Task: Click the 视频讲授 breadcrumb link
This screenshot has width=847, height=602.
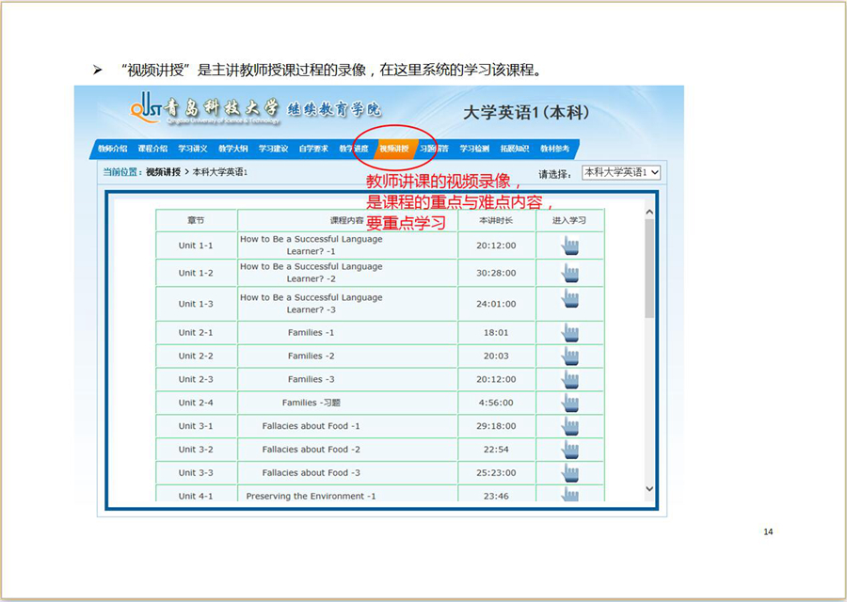Action: point(163,173)
